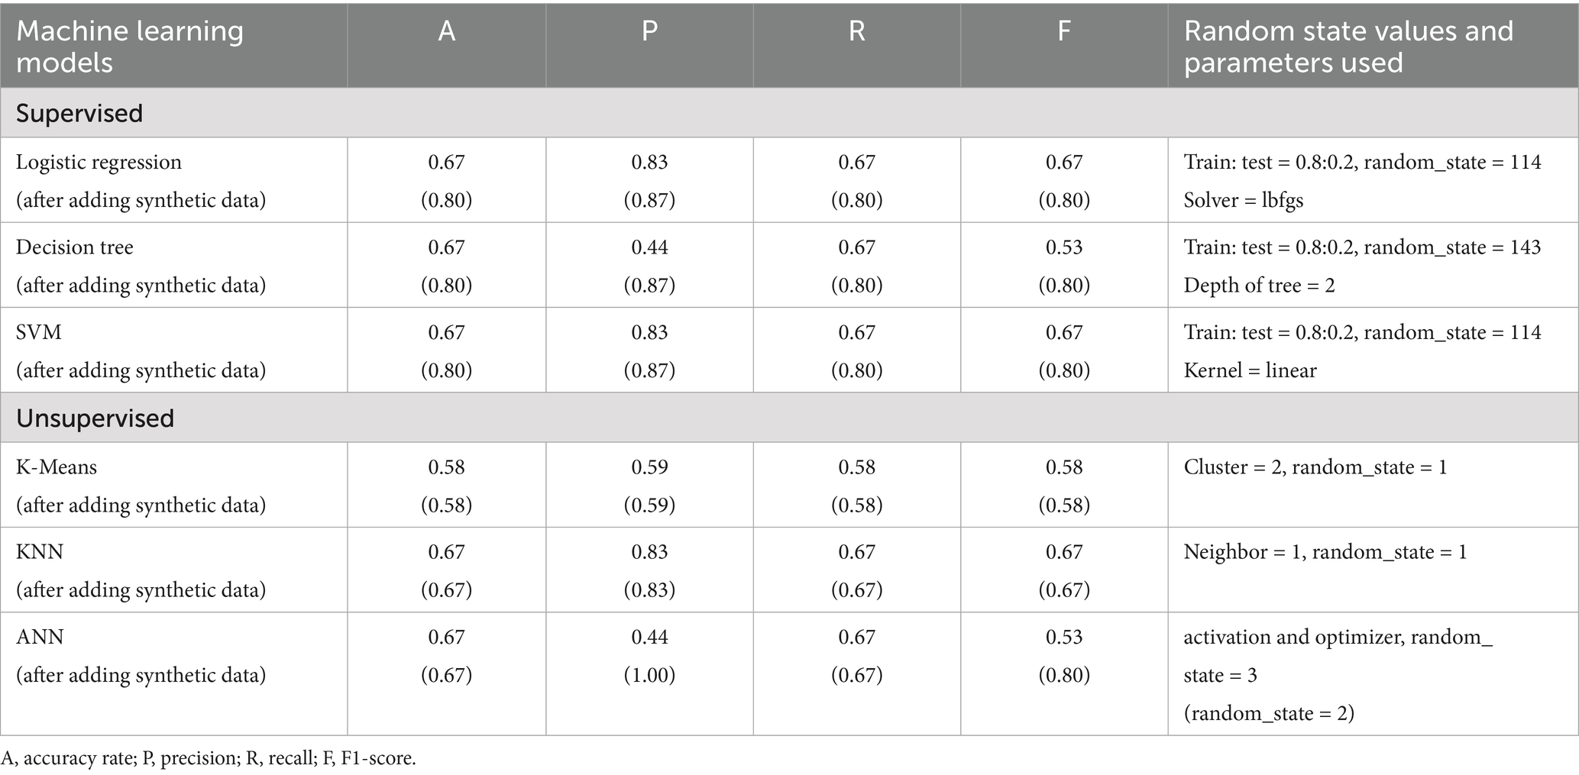This screenshot has height=775, width=1579.
Task: Select the "Supervised" section row
Action: click(x=79, y=113)
